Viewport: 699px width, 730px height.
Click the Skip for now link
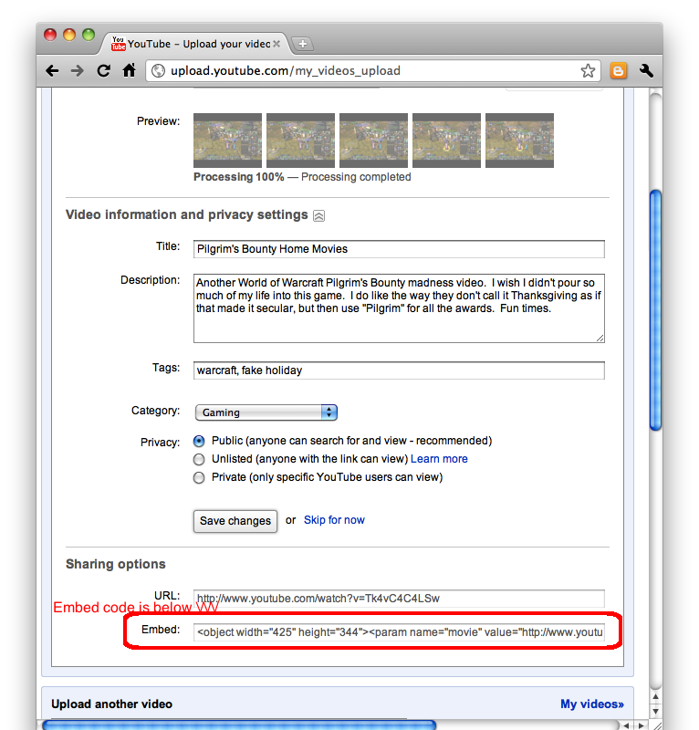tap(334, 520)
